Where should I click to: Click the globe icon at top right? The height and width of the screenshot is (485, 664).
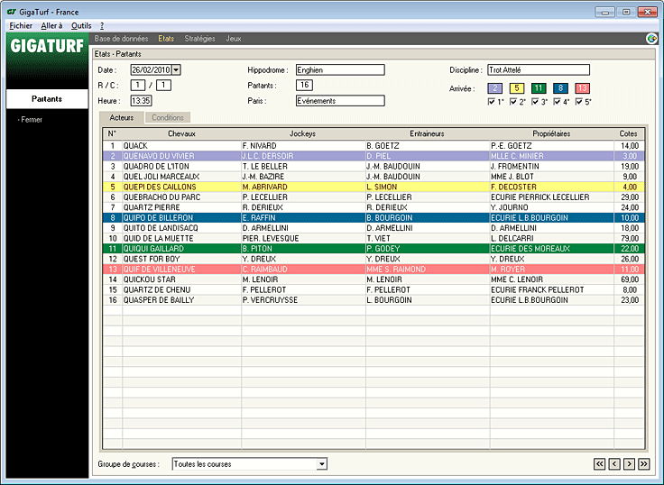[651, 39]
